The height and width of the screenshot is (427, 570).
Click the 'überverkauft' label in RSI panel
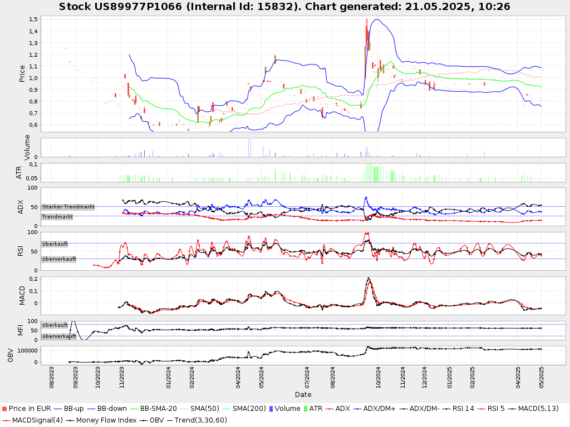pyautogui.click(x=59, y=259)
